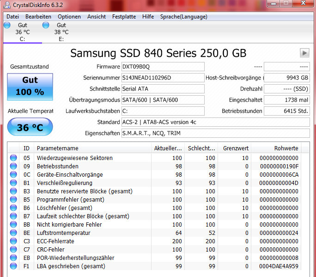Click status icon for ECC-Fehlerrate row
The height and width of the screenshot is (277, 316).
coord(13,241)
